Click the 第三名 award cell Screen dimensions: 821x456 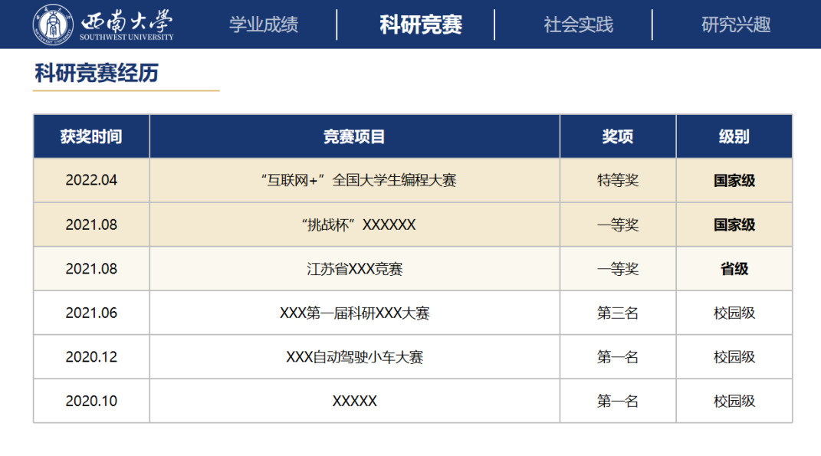coord(618,313)
